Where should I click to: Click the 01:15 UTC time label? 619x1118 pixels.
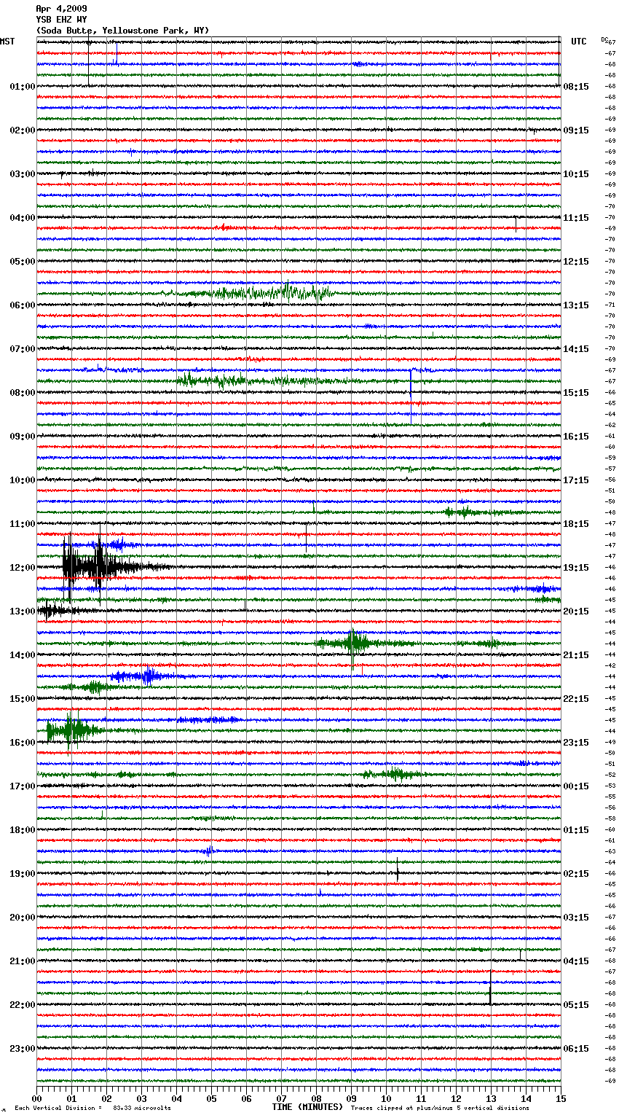pyautogui.click(x=576, y=830)
